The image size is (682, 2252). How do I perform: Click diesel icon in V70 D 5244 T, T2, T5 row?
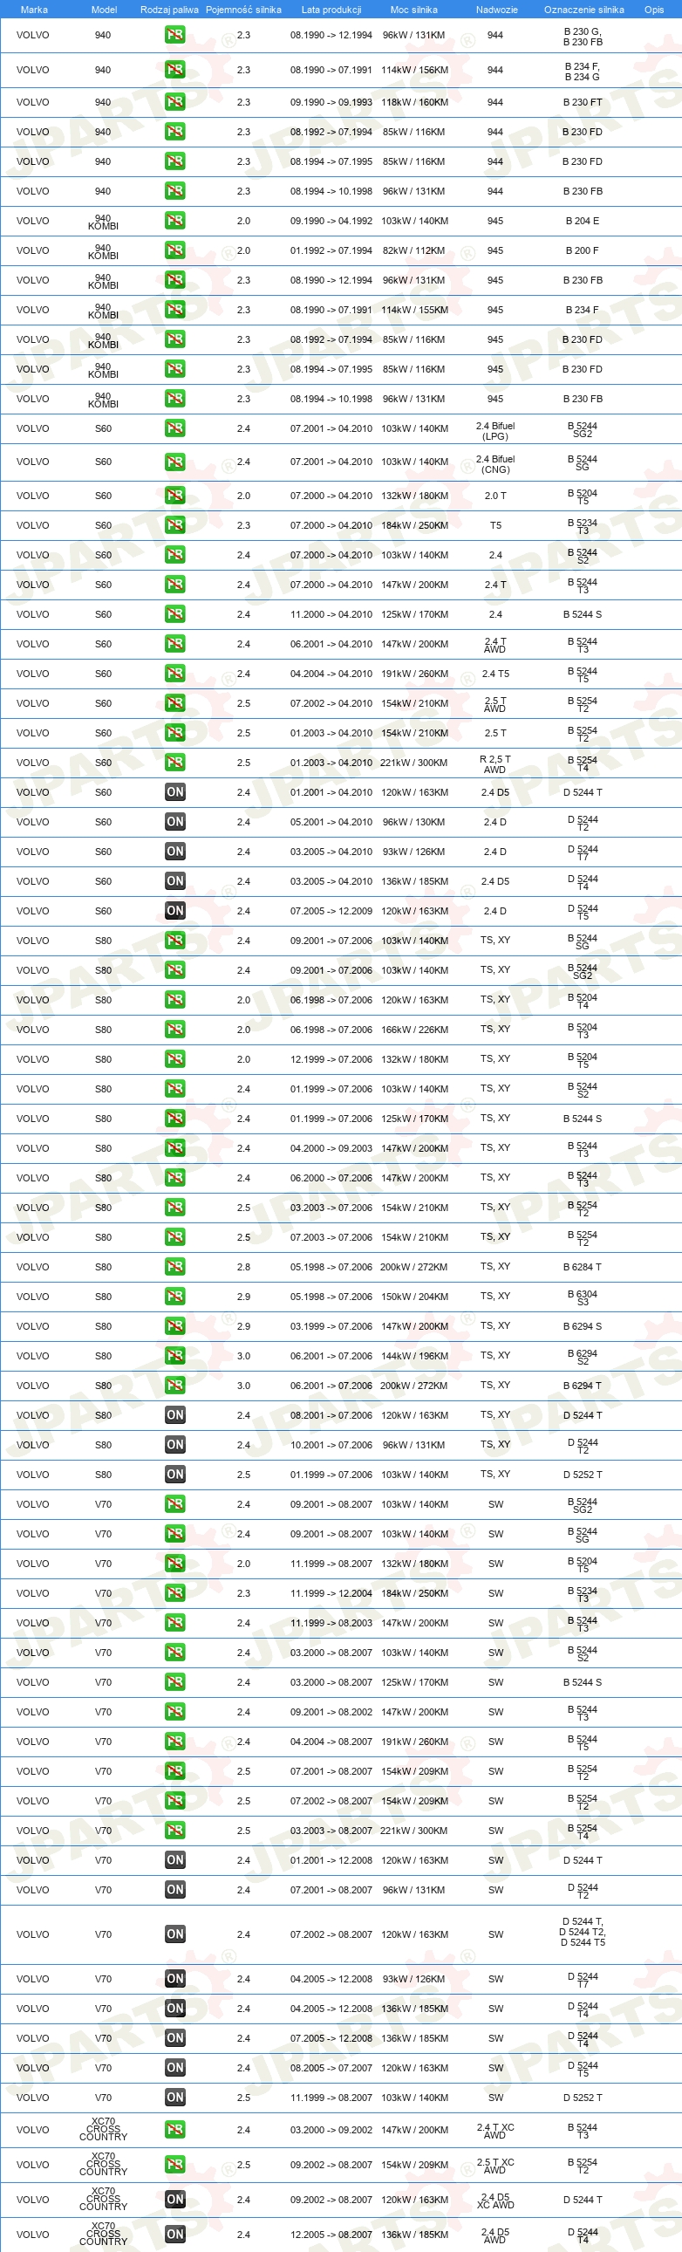pos(175,1934)
